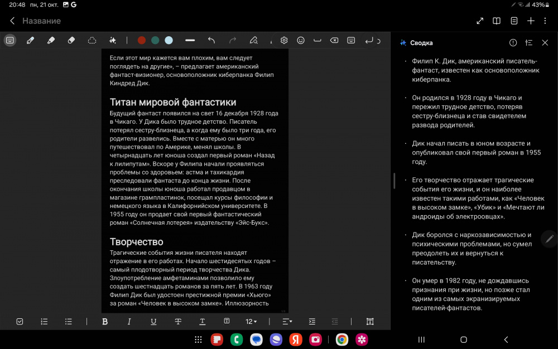Change summary format list icon
This screenshot has width=558, height=349.
529,42
